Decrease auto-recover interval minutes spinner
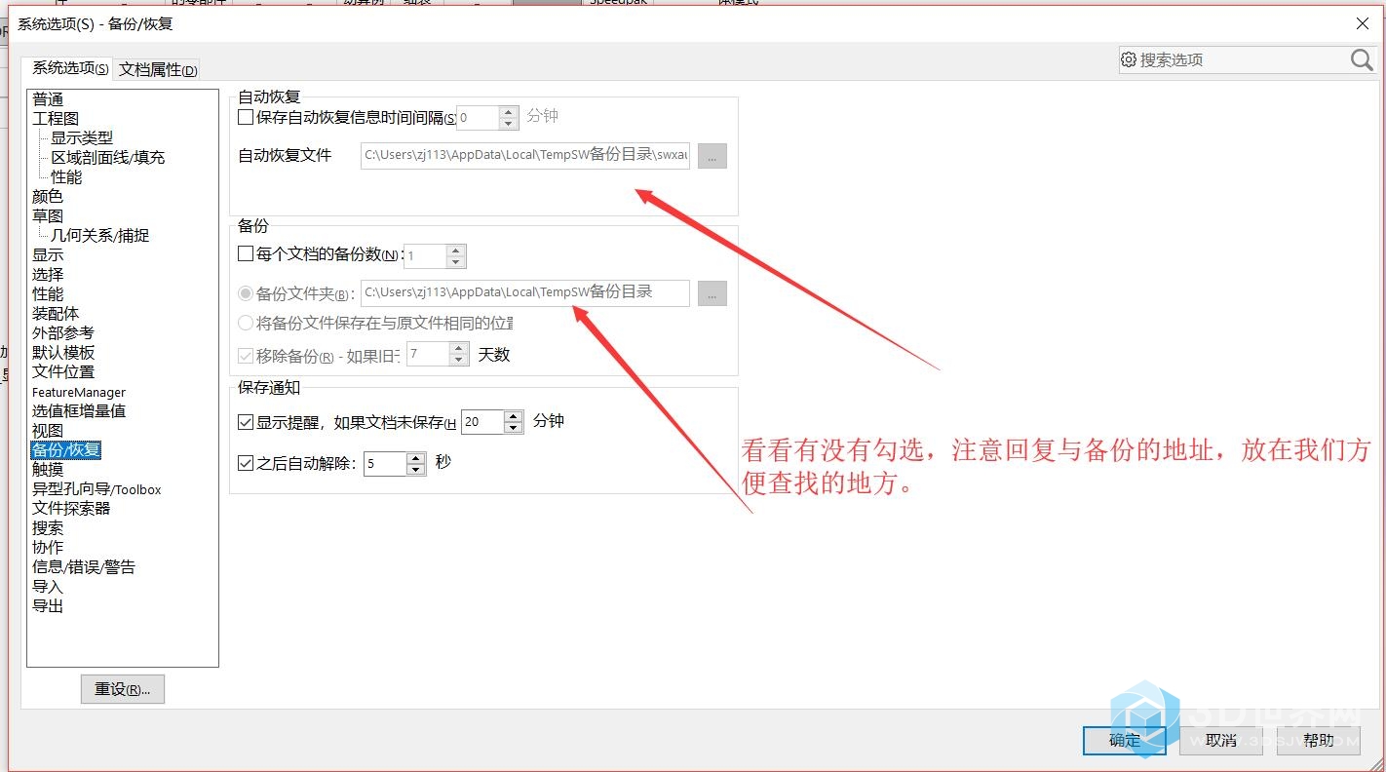Screen dimensions: 1386x772 (509, 124)
